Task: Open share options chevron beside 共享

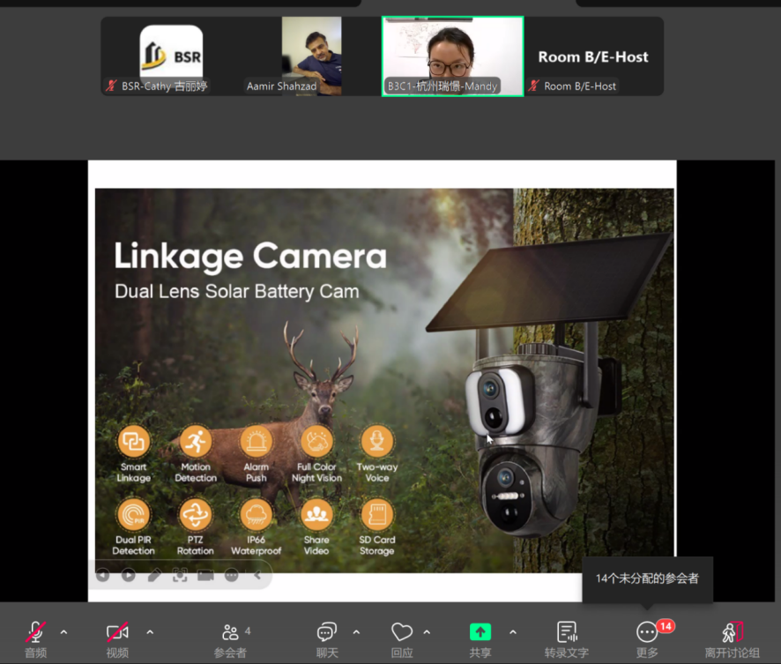Action: point(513,632)
